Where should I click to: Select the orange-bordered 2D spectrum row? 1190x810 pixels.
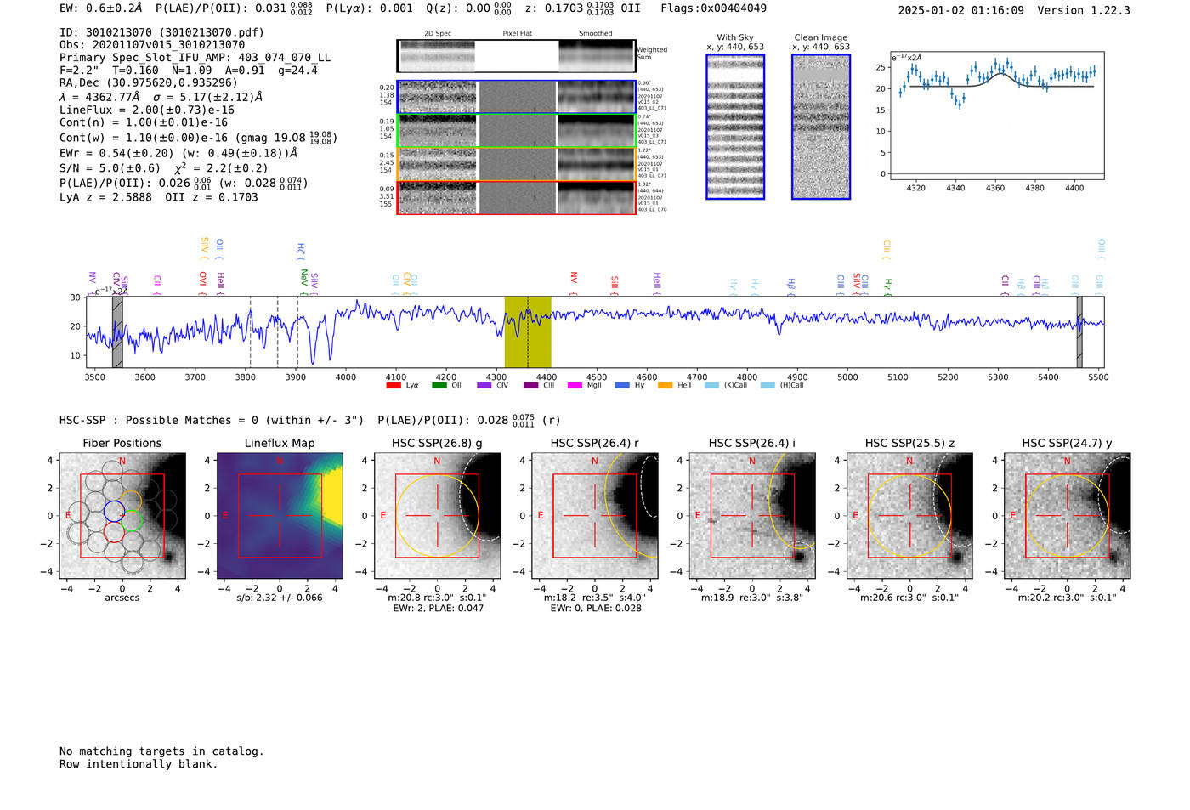517,164
